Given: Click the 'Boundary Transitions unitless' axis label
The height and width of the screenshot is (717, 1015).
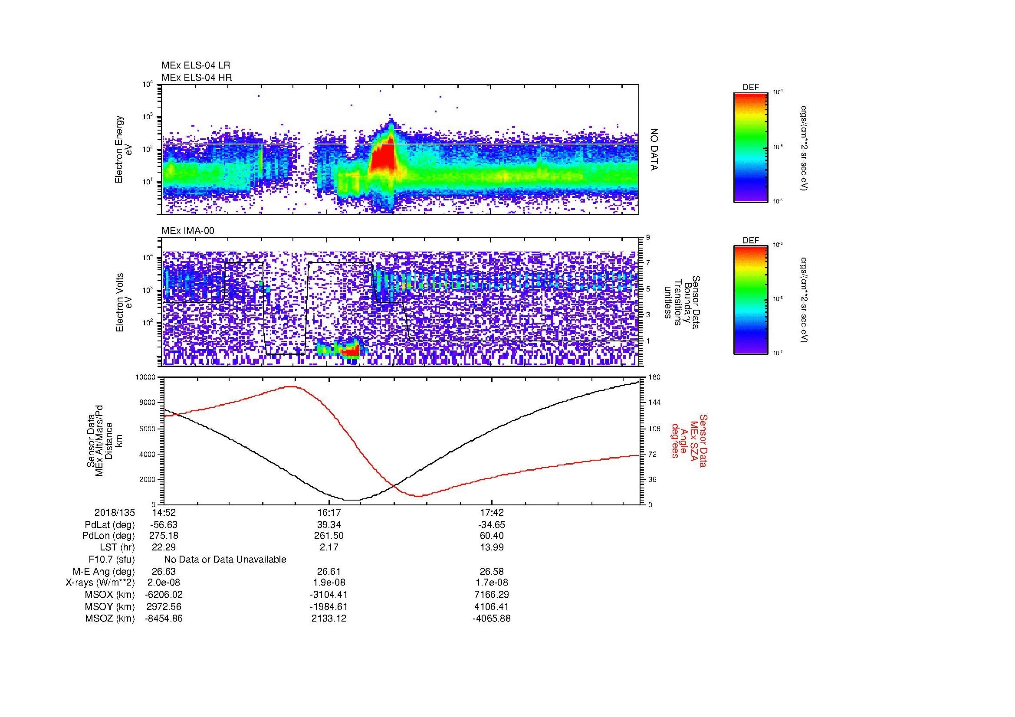Looking at the screenshot, I should (681, 302).
